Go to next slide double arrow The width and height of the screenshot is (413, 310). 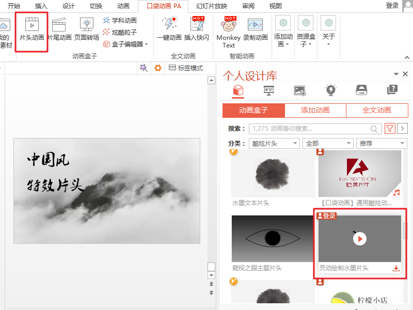click(211, 293)
